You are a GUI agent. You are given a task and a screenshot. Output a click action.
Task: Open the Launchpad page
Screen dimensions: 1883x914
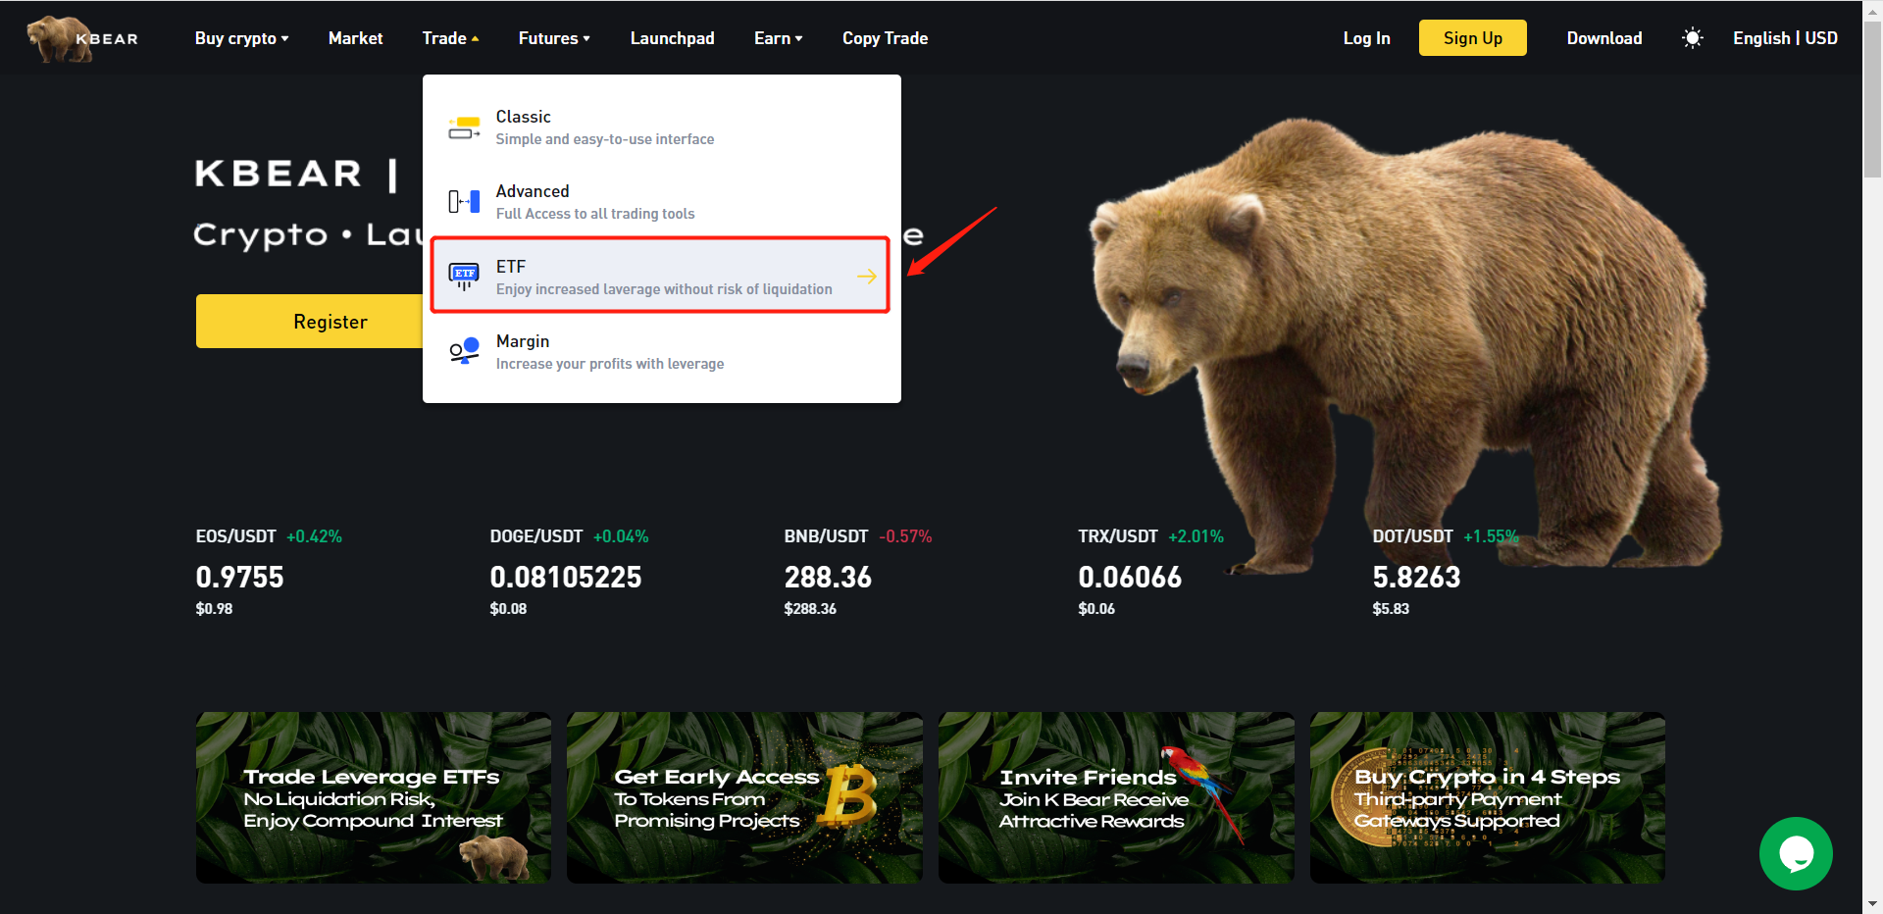click(x=672, y=38)
